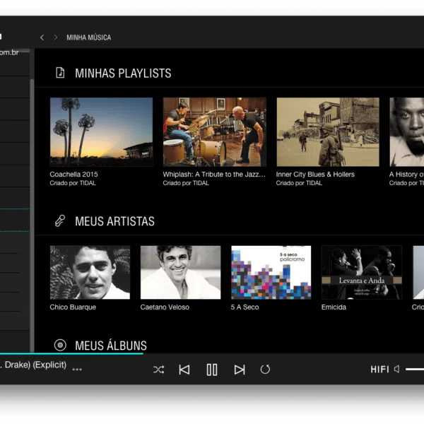Open Chico Buarque artist photo
This screenshot has width=424, height=424.
pos(90,272)
